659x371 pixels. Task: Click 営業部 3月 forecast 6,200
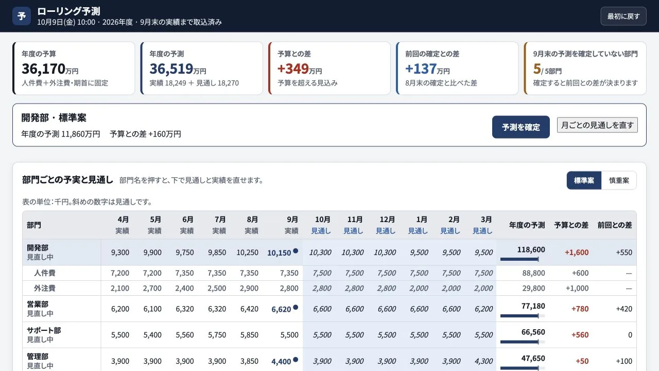click(483, 309)
